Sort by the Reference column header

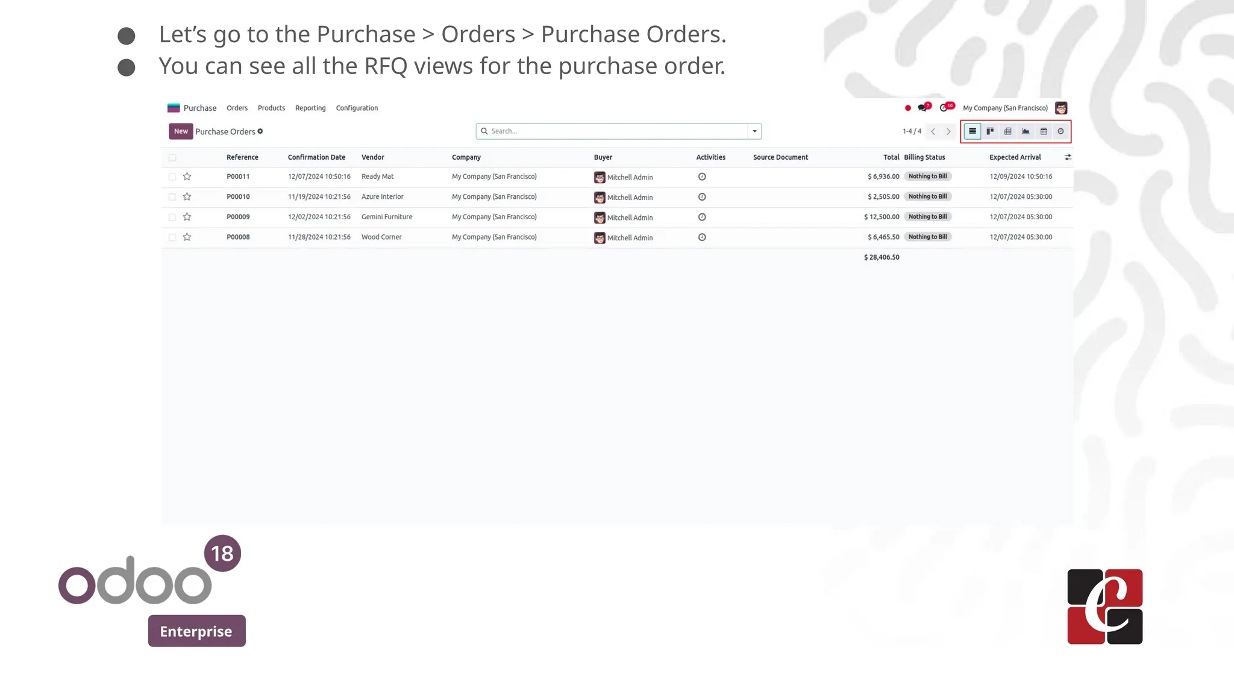click(242, 157)
